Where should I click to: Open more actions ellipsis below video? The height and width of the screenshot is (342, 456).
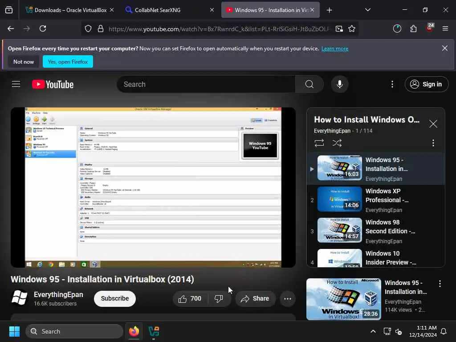tap(287, 299)
